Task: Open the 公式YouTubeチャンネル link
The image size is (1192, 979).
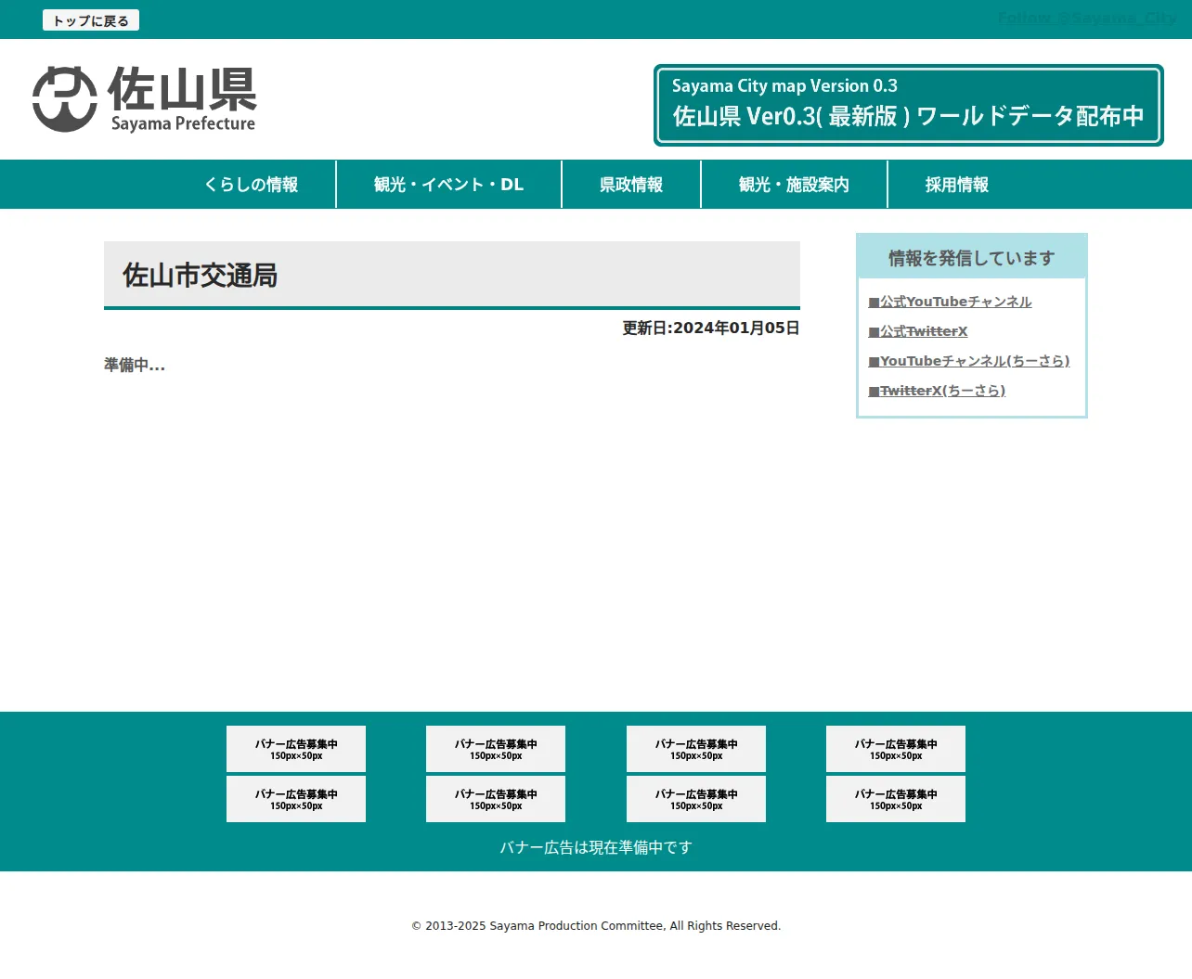Action: [x=951, y=302]
